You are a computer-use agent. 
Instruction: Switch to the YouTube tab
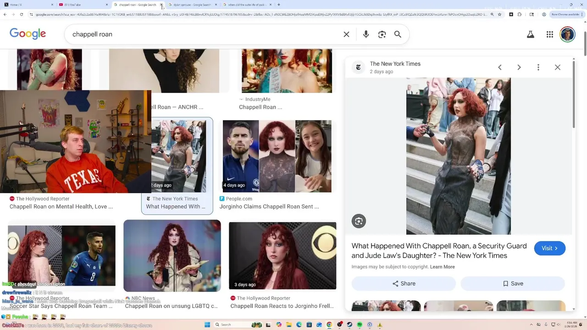pyautogui.click(x=83, y=5)
